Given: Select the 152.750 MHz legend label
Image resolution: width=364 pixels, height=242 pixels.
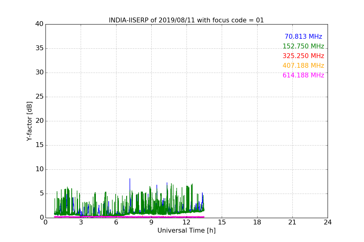Looking at the screenshot, I should (303, 46).
